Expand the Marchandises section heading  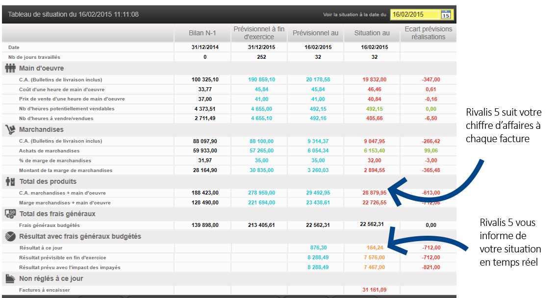[x=41, y=130]
